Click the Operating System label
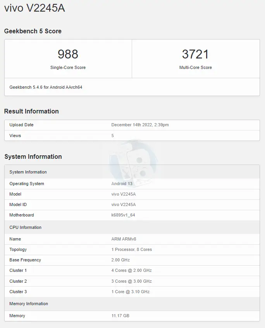The image size is (265, 328). pos(27,184)
